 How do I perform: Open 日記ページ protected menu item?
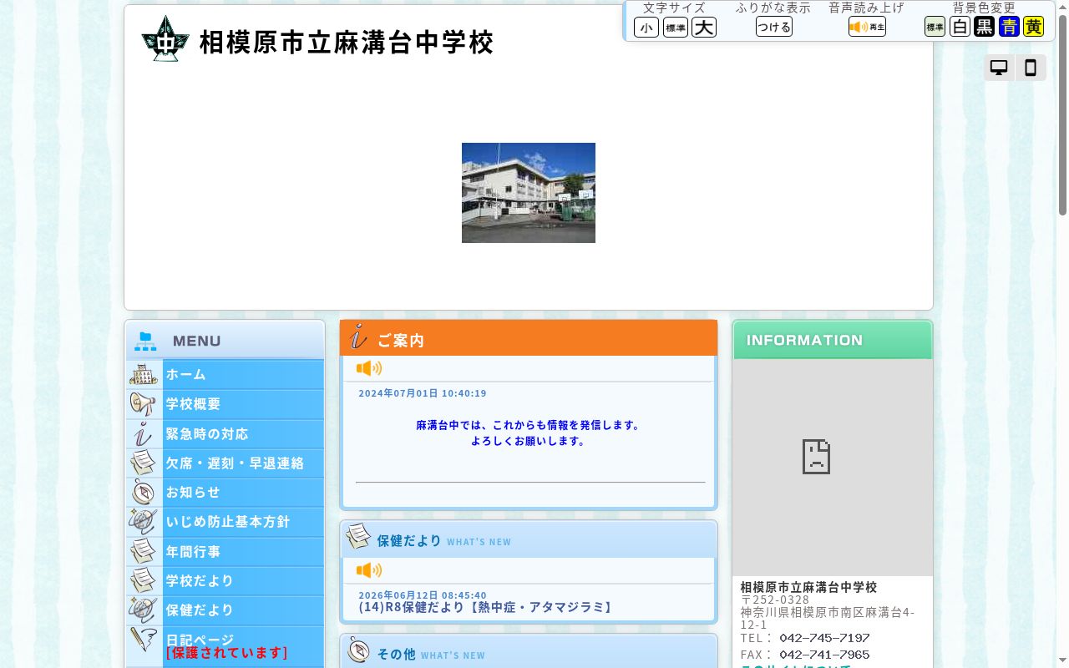click(x=225, y=646)
